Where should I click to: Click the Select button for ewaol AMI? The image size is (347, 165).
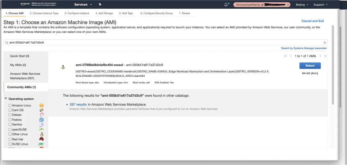click(310, 65)
